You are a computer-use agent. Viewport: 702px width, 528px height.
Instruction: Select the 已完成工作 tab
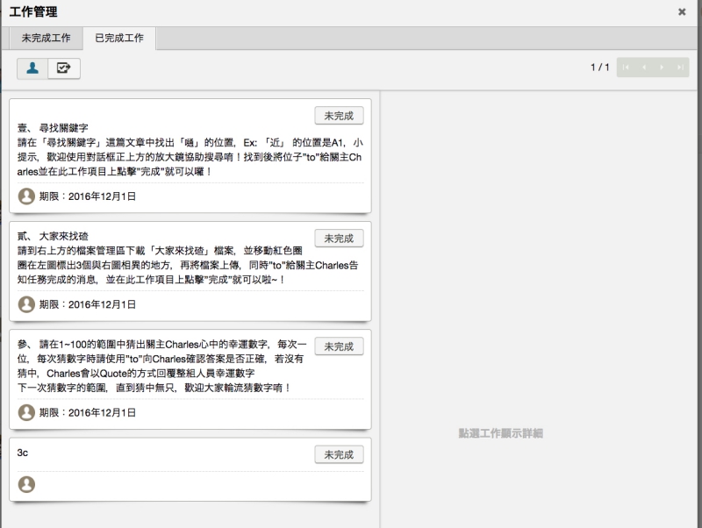tap(119, 39)
